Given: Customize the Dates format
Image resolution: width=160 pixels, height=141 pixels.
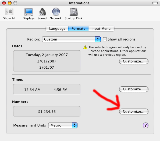Looking at the screenshot, I should [x=134, y=61].
